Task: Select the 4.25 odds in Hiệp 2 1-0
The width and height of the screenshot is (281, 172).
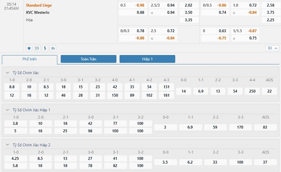Action: coord(15,158)
